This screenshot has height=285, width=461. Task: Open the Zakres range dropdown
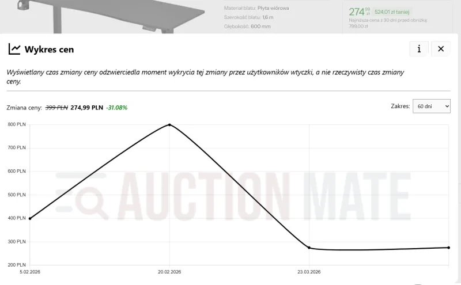tap(431, 106)
